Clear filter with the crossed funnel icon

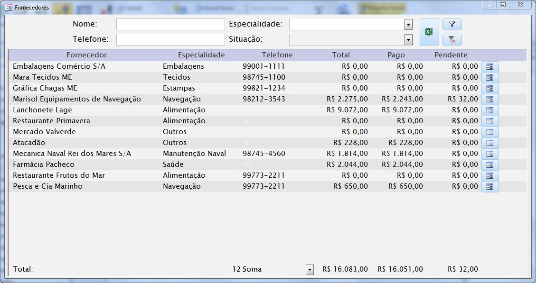(x=452, y=40)
